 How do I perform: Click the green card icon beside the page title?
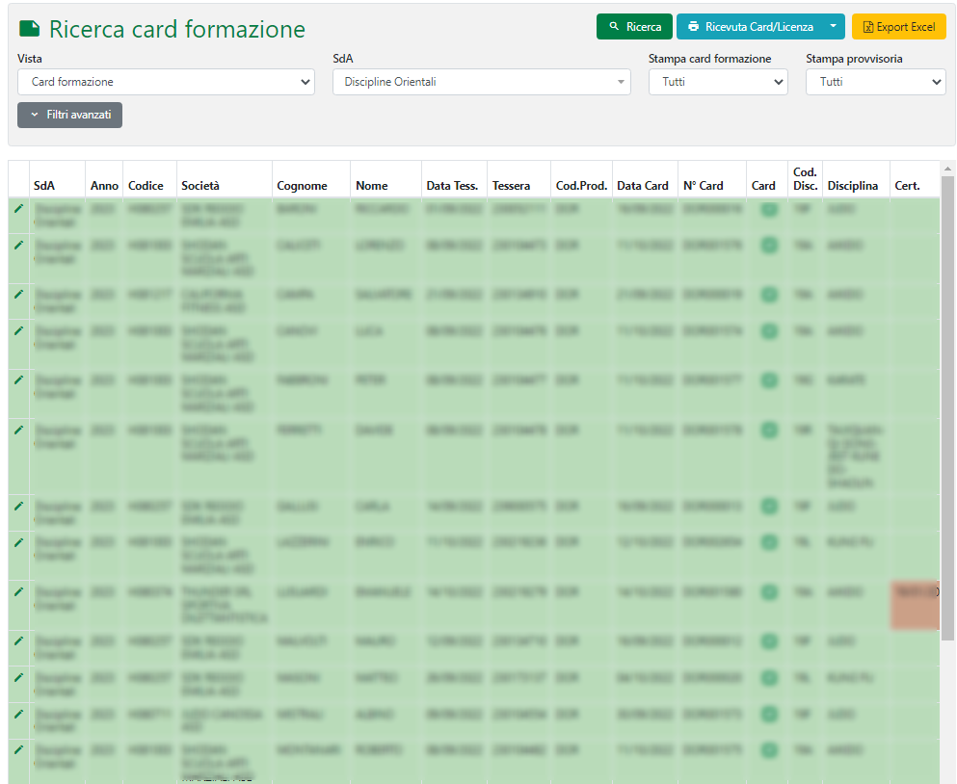(30, 29)
